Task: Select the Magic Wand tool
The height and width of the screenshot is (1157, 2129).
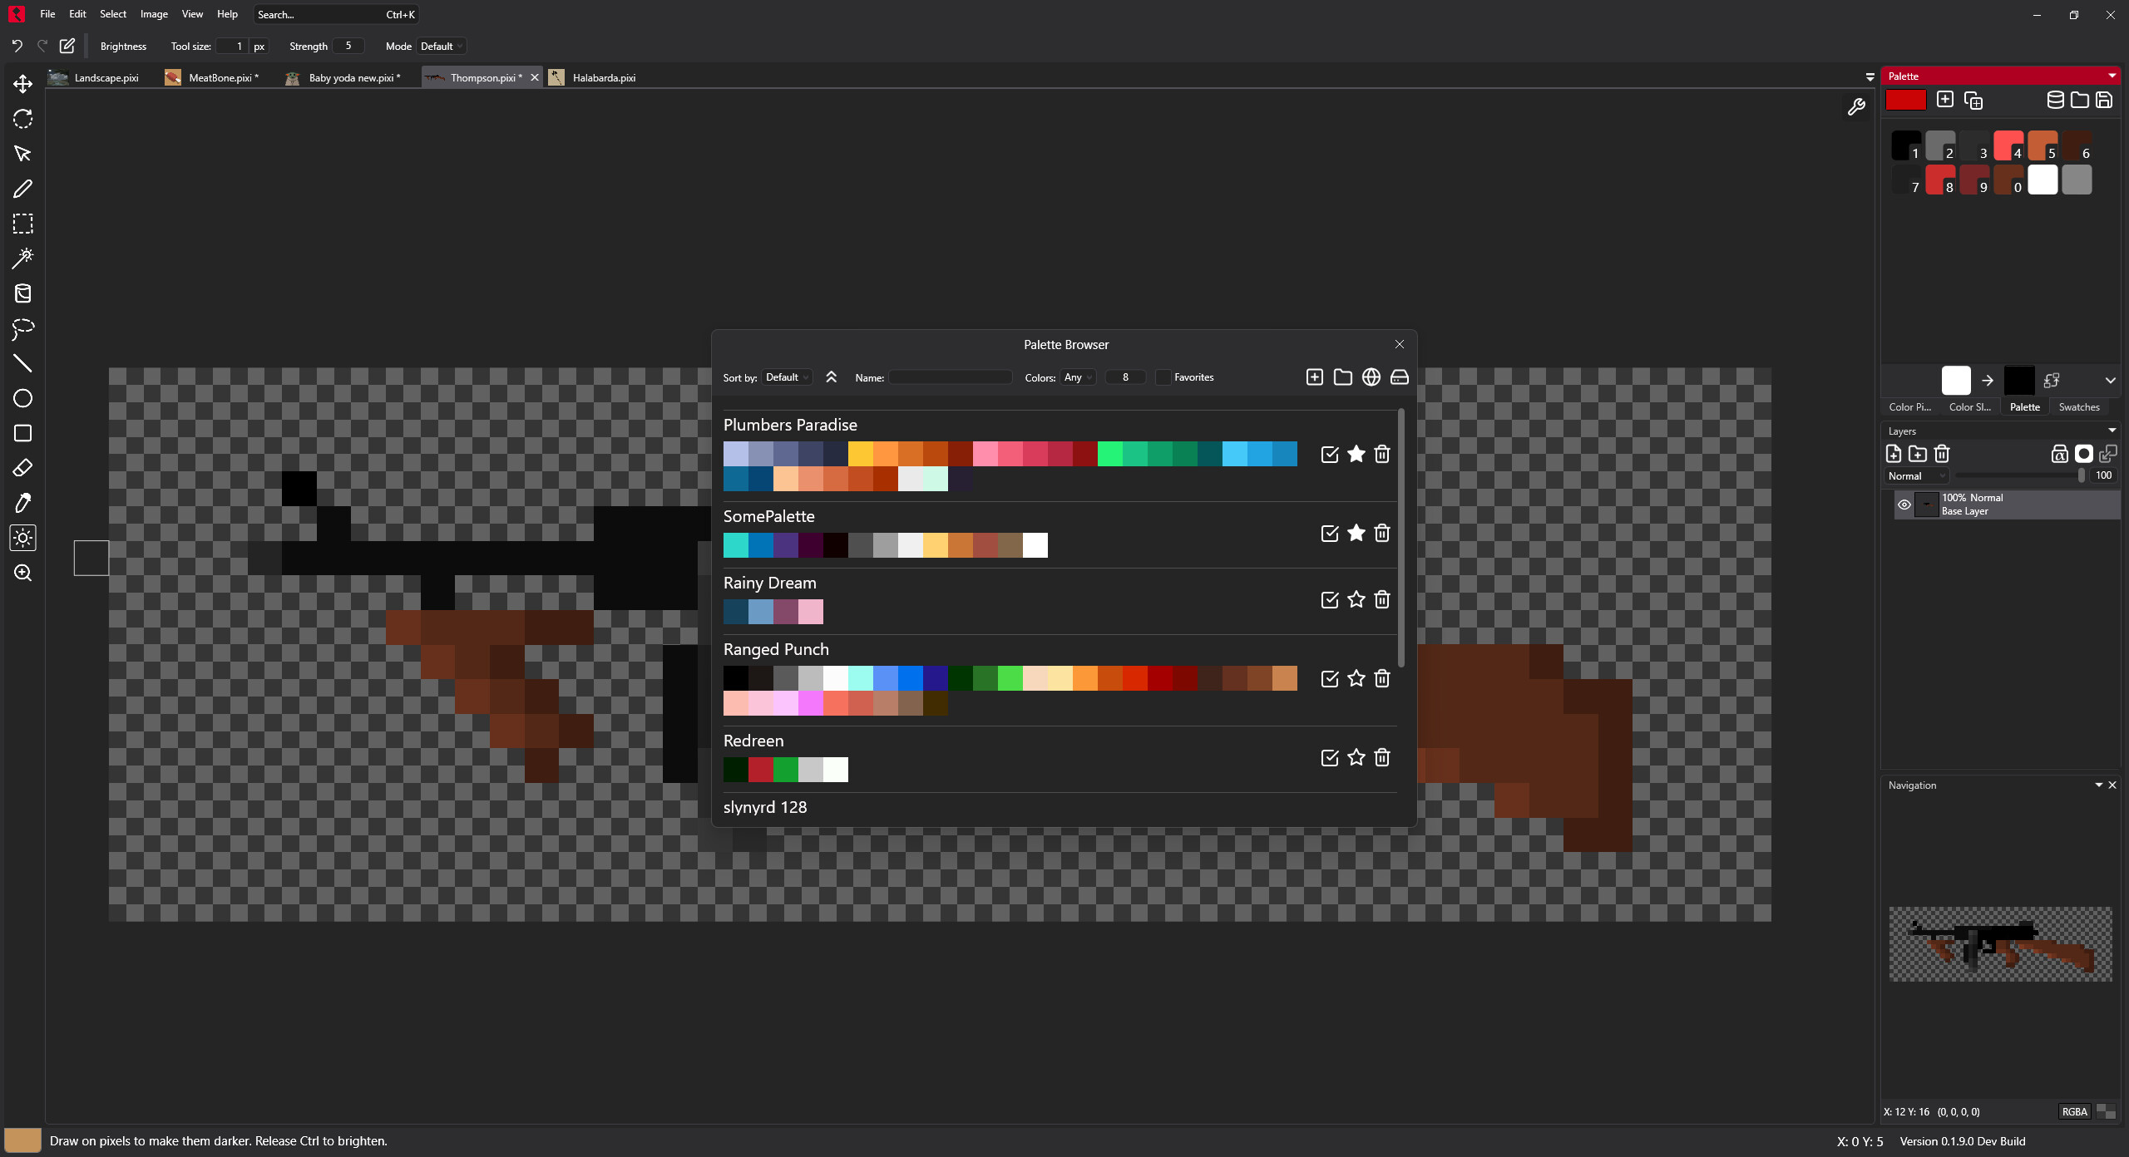Action: pyautogui.click(x=22, y=258)
